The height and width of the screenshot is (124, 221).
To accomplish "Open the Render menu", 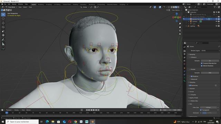I will click(14, 4).
